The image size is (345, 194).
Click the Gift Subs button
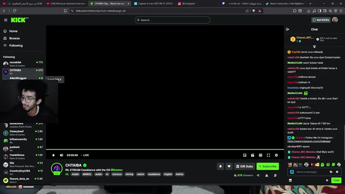coord(244,166)
